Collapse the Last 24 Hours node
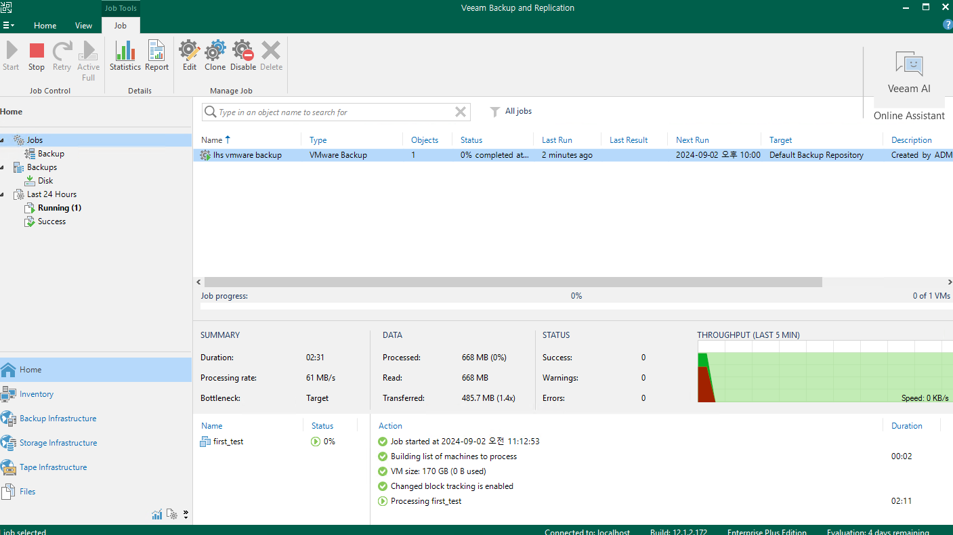953x535 pixels. (x=3, y=194)
